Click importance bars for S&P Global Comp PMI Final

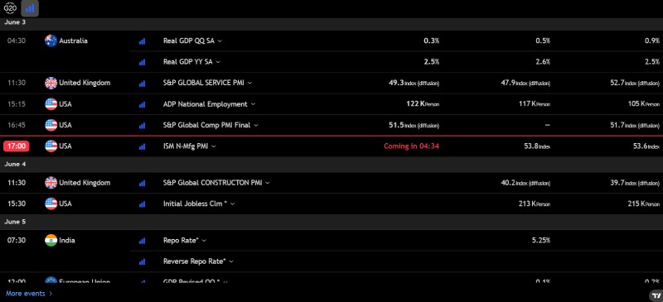click(142, 126)
